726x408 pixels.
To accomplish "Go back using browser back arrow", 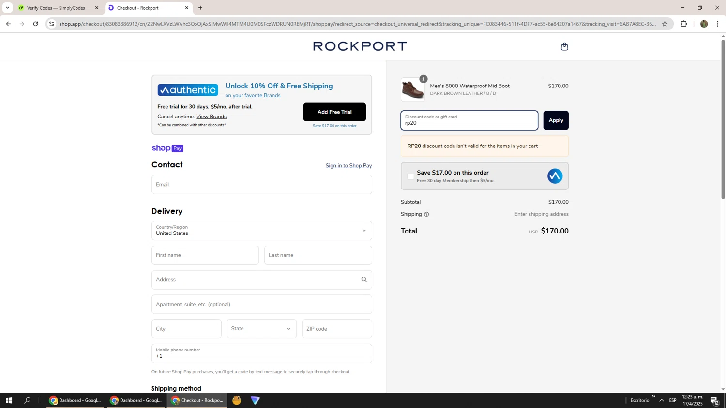I will click(8, 24).
